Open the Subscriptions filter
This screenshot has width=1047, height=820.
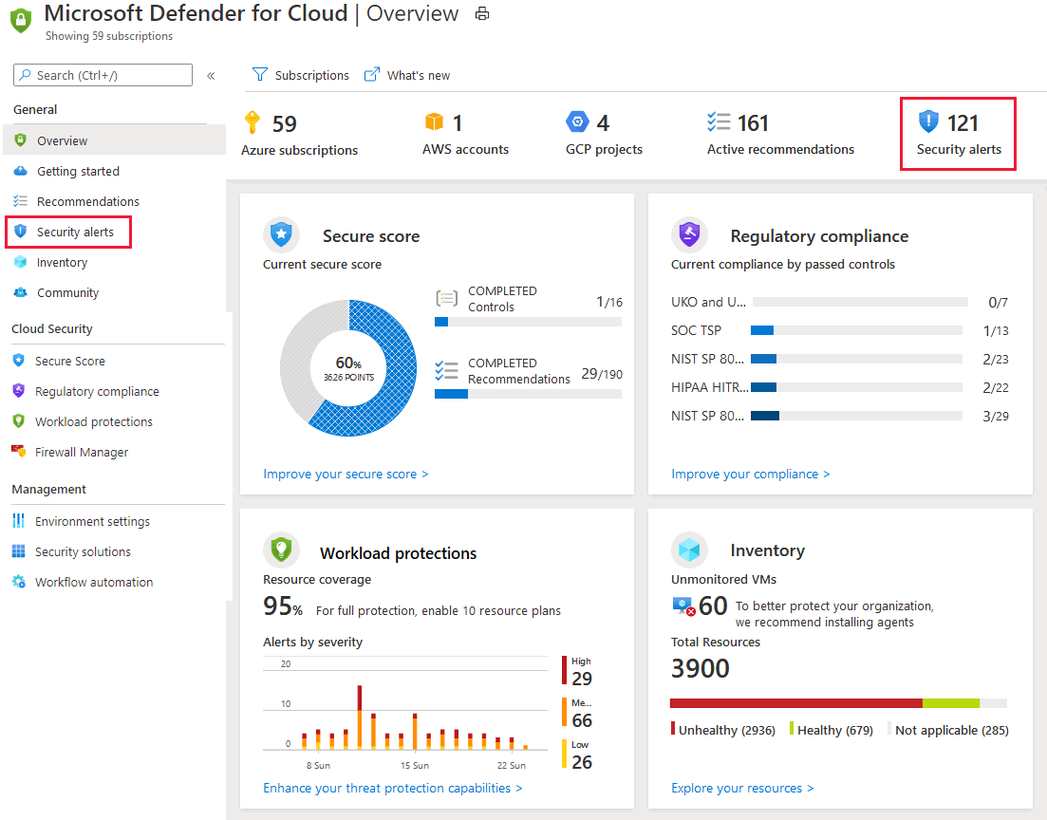[x=300, y=74]
